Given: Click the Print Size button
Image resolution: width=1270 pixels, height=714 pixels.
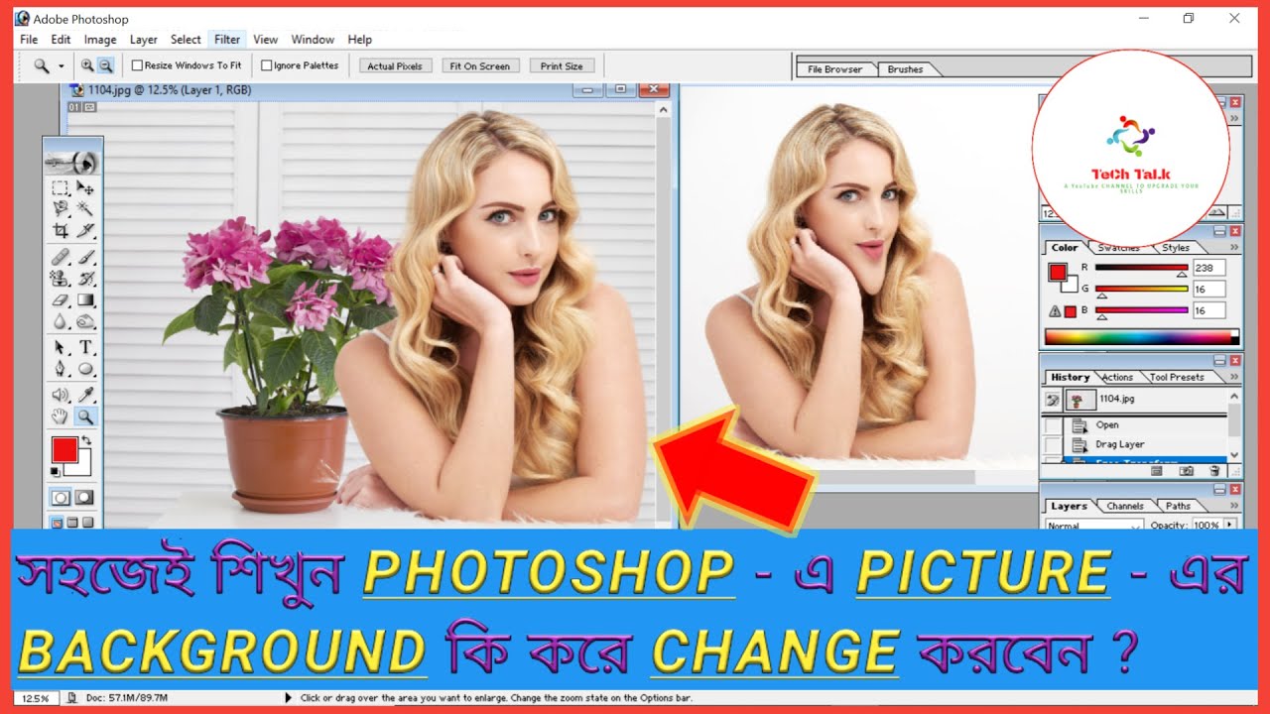Looking at the screenshot, I should point(562,66).
